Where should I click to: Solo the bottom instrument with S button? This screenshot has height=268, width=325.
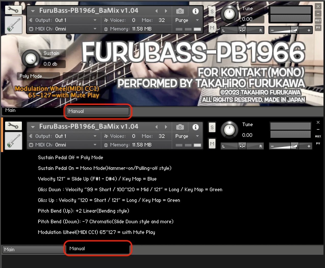[212, 127]
